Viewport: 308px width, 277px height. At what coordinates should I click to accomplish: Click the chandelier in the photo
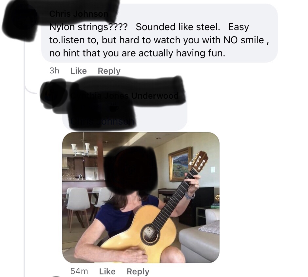(x=84, y=148)
